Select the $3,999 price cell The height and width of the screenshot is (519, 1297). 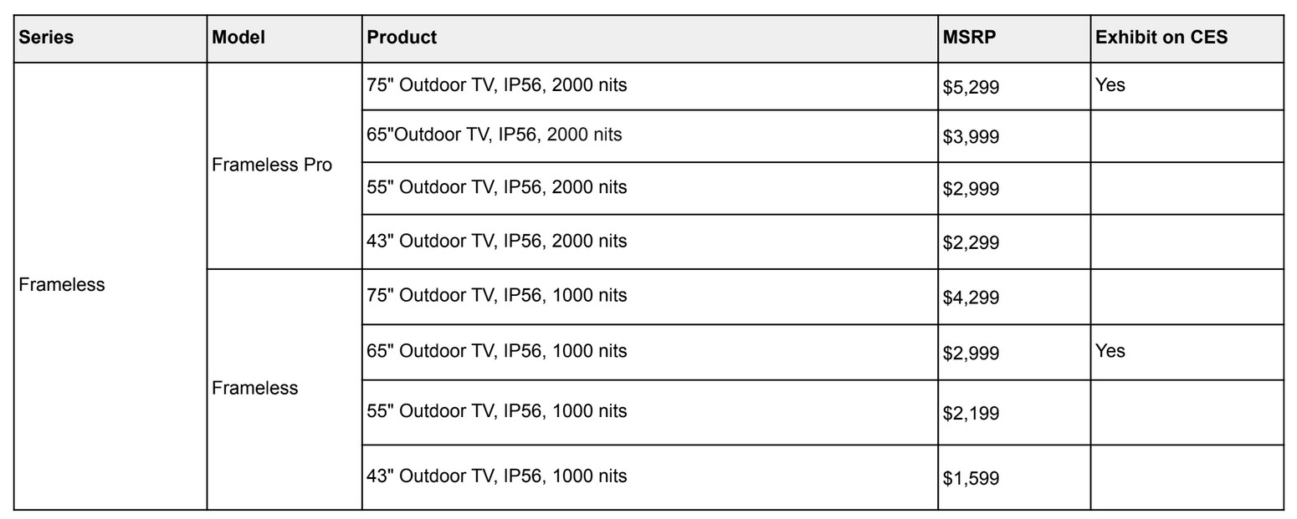(971, 137)
